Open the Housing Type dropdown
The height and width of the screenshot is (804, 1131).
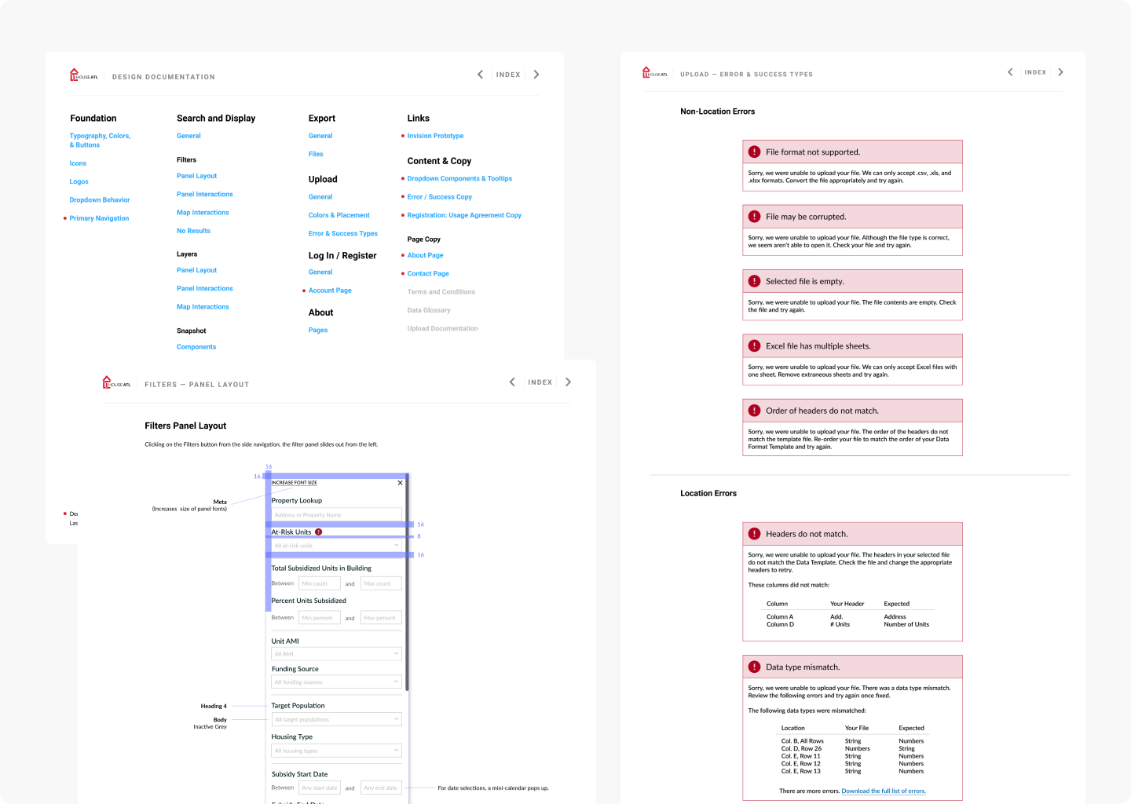point(336,751)
